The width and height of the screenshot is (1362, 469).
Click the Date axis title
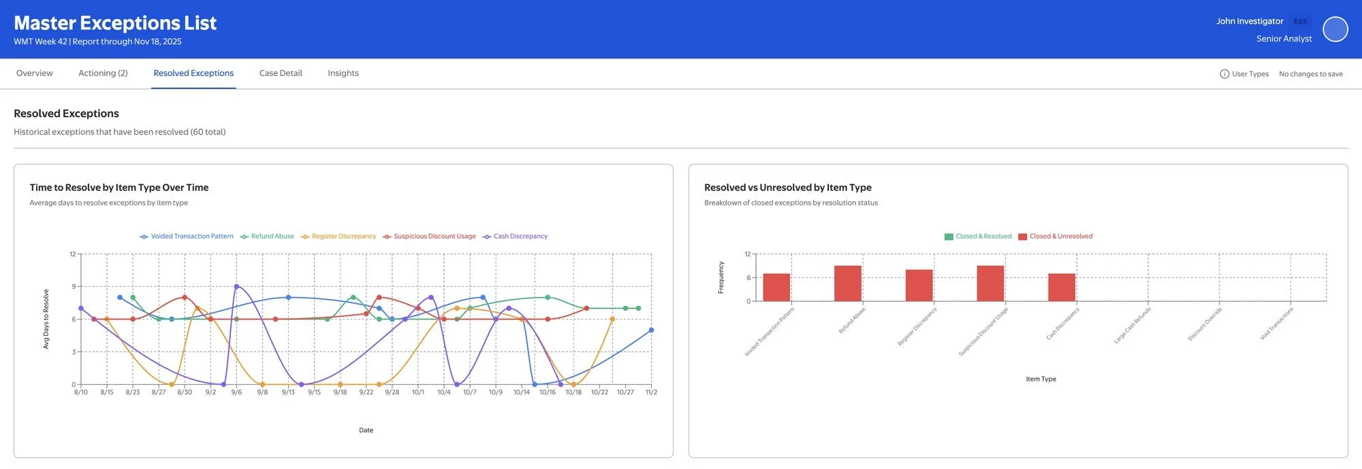366,430
